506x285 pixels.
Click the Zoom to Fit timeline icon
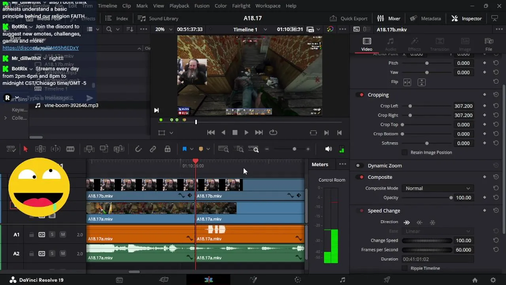click(x=223, y=149)
